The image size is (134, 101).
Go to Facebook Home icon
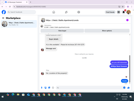click(54, 12)
